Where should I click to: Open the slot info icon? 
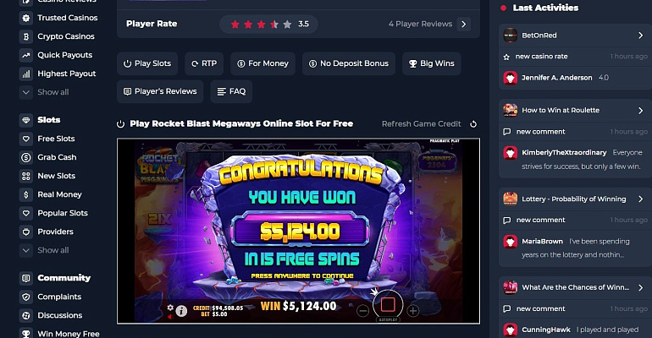pyautogui.click(x=181, y=311)
